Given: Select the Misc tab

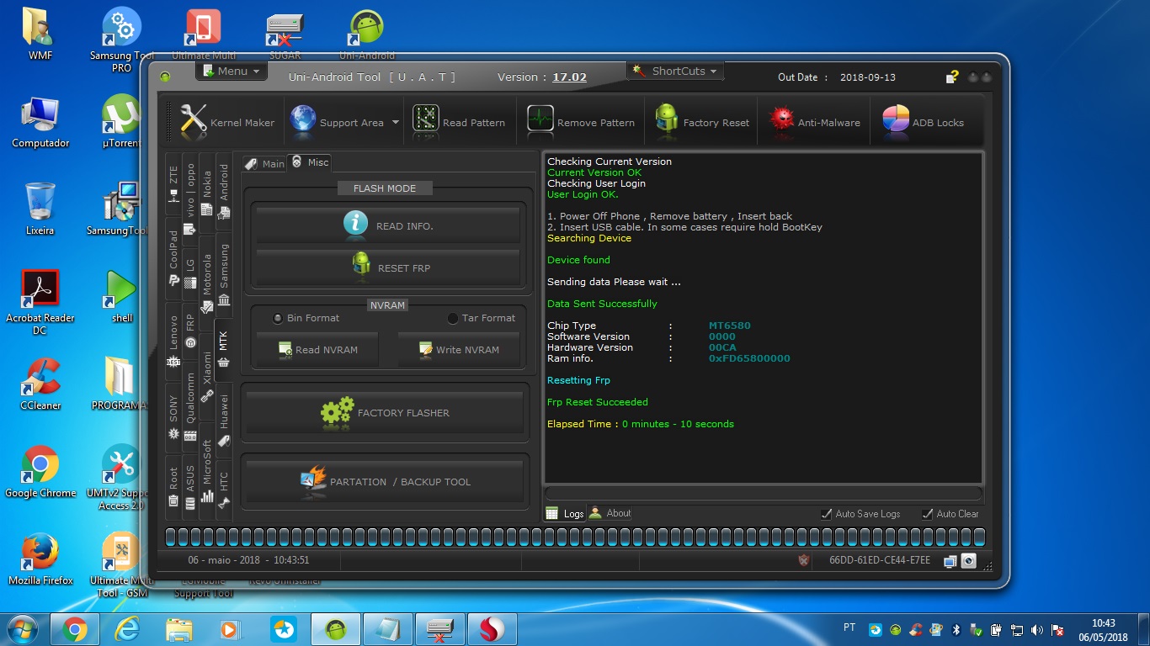Looking at the screenshot, I should tap(309, 162).
